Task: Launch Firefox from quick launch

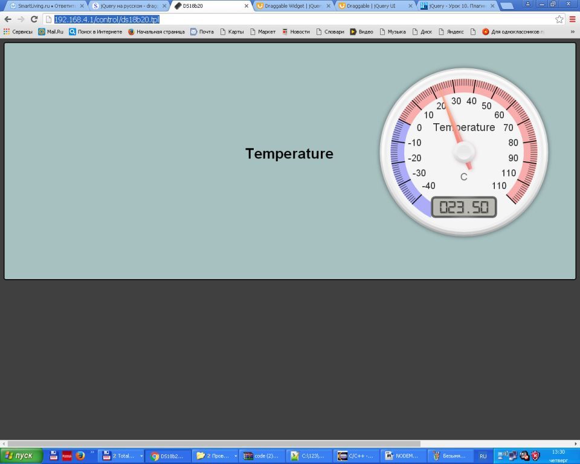Action: click(80, 456)
